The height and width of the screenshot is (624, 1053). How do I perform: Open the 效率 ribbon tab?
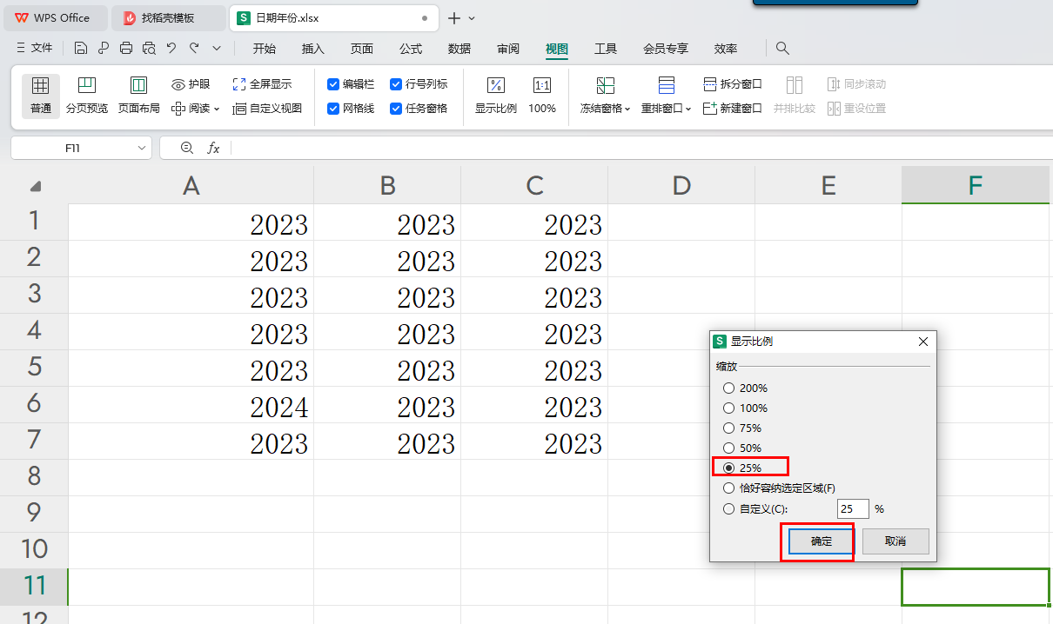pyautogui.click(x=726, y=49)
